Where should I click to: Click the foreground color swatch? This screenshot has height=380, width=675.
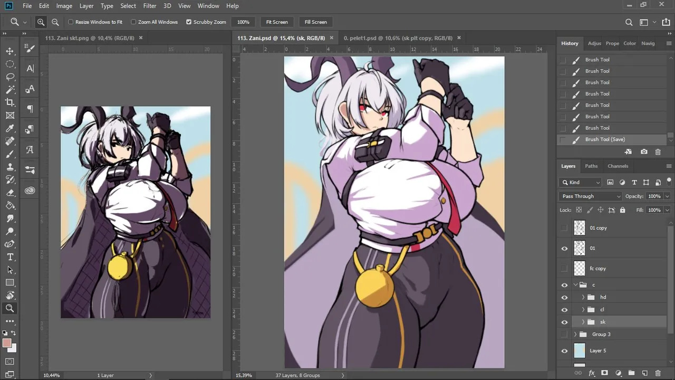(x=7, y=343)
